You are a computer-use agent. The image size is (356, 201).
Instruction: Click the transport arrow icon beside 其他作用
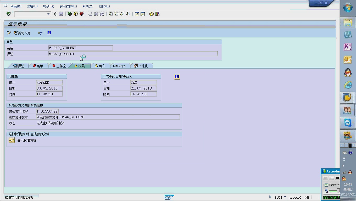(x=40, y=33)
